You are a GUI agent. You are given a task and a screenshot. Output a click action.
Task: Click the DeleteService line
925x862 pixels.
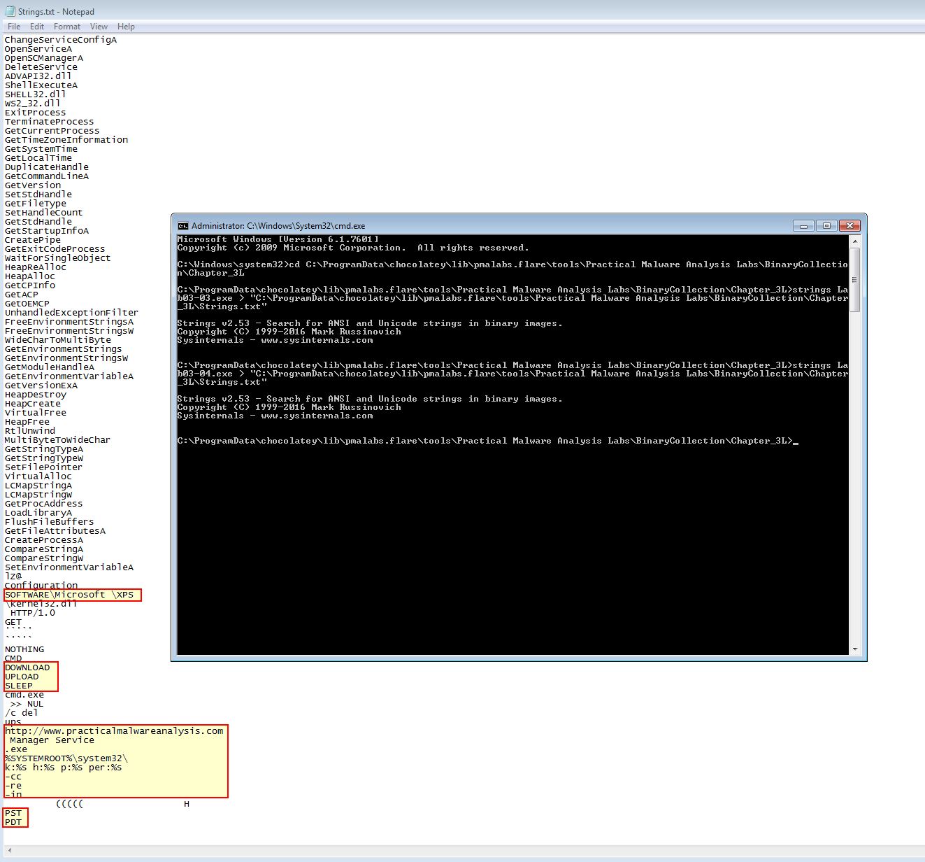pyautogui.click(x=41, y=67)
